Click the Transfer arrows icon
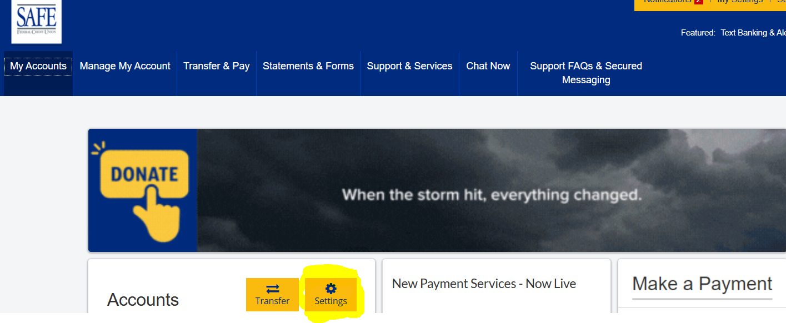 [272, 289]
